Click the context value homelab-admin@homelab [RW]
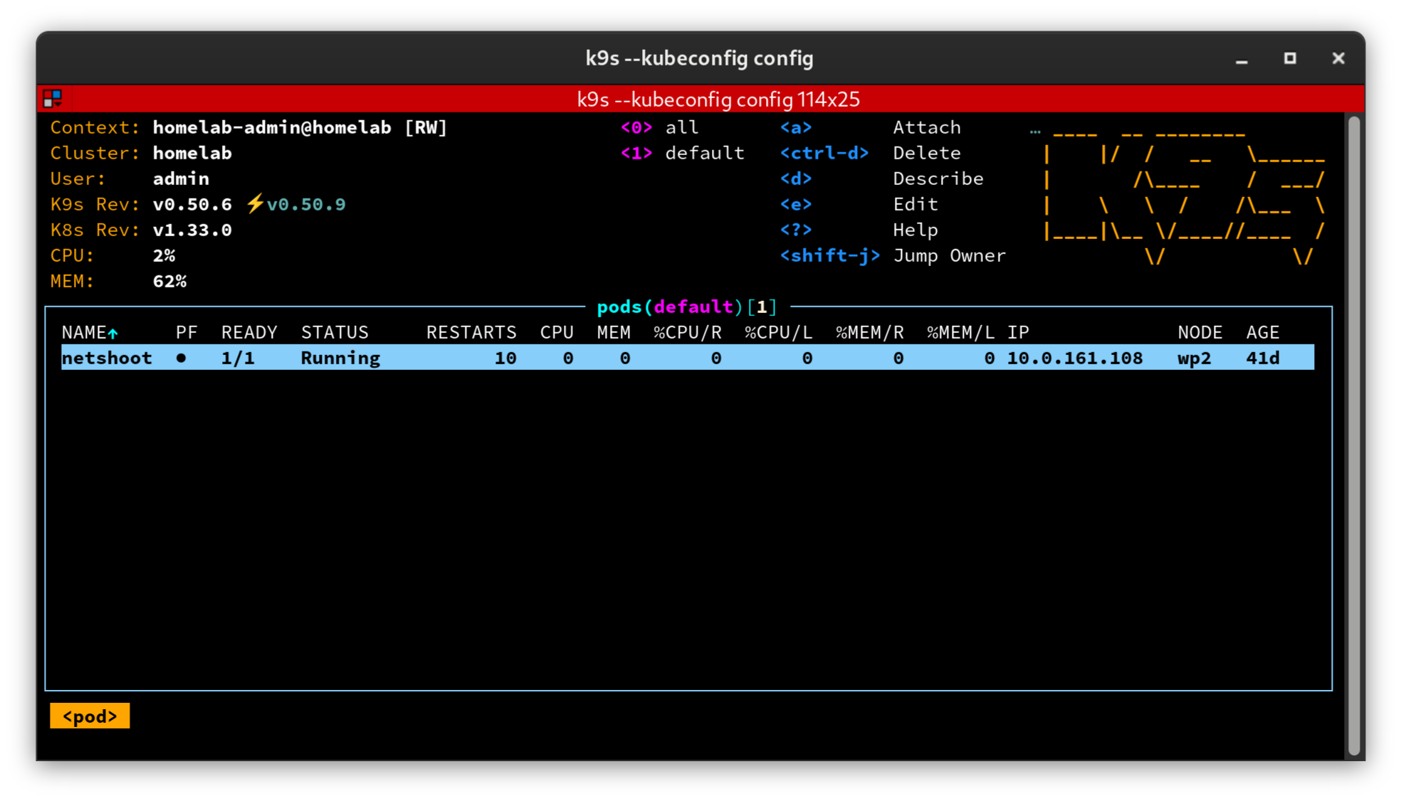 tap(300, 127)
